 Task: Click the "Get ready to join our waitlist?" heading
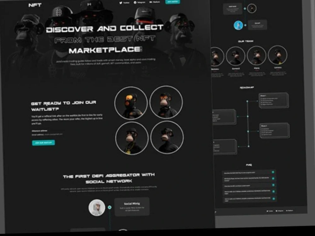pyautogui.click(x=64, y=106)
